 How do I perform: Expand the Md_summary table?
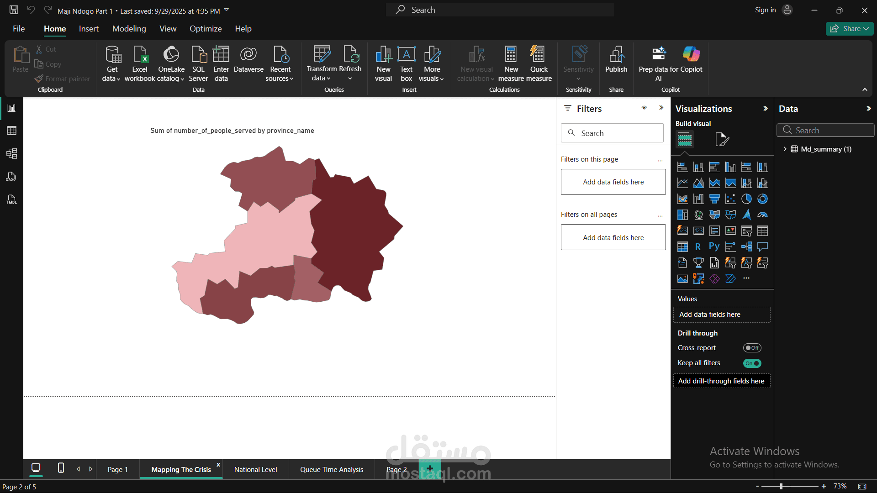(785, 149)
